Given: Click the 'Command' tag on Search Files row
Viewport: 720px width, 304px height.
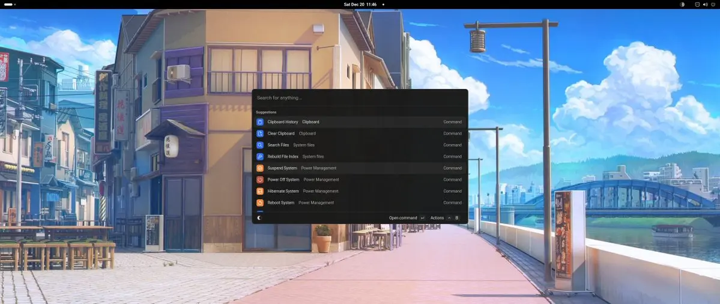Looking at the screenshot, I should [x=452, y=145].
